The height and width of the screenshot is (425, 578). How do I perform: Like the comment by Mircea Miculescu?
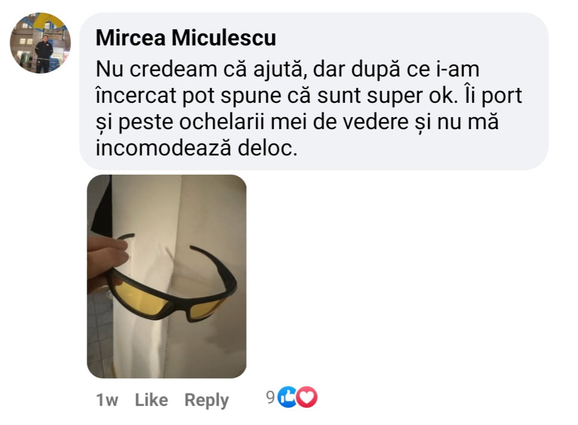(x=151, y=400)
